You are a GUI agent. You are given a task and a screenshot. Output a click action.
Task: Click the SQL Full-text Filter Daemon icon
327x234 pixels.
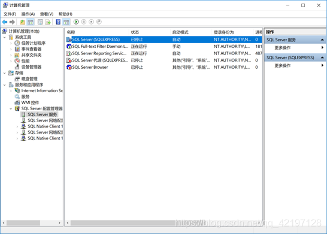[69, 46]
